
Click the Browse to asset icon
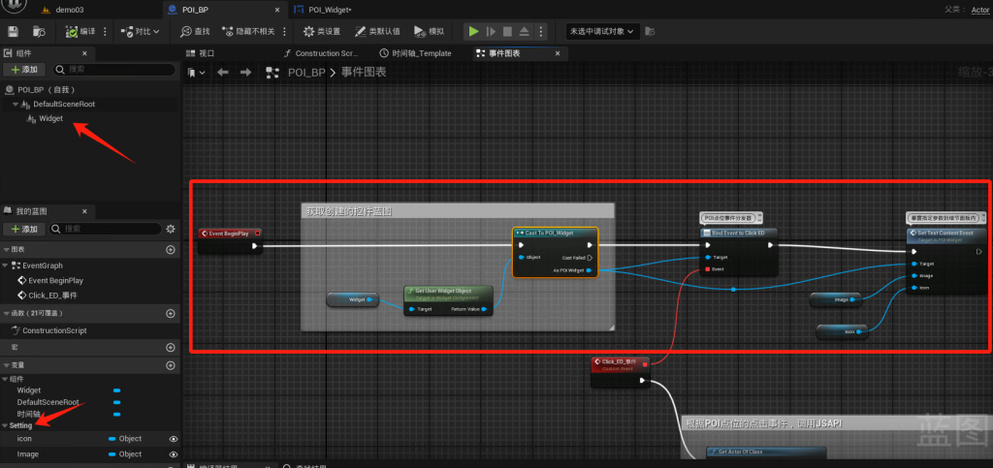click(39, 31)
